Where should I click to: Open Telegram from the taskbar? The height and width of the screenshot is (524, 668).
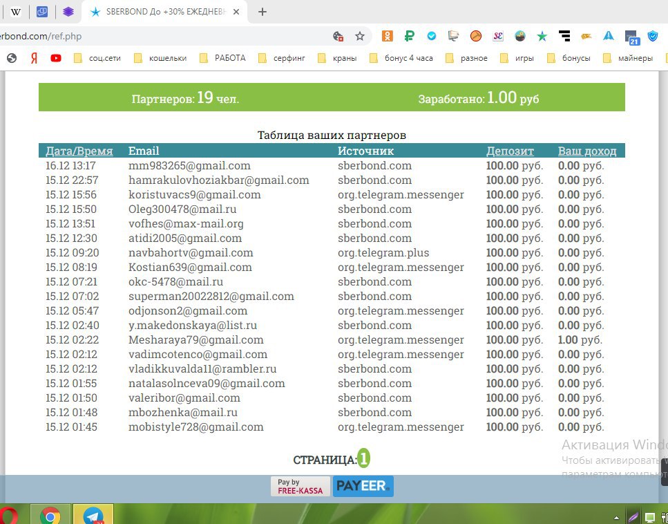pos(93,514)
